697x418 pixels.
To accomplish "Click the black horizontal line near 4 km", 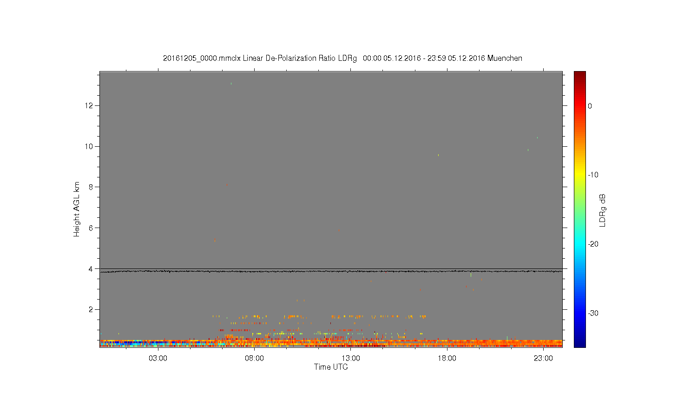I will [331, 269].
